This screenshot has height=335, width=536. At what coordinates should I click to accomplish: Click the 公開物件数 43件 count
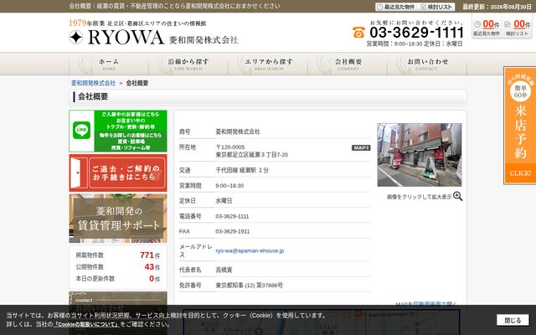pyautogui.click(x=118, y=266)
